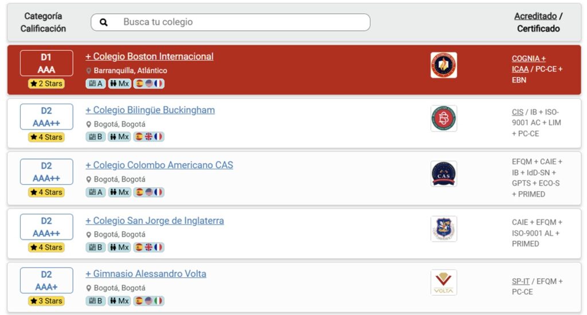
Task: Click calendar A badge for Colombo Americano
Action: 96,192
